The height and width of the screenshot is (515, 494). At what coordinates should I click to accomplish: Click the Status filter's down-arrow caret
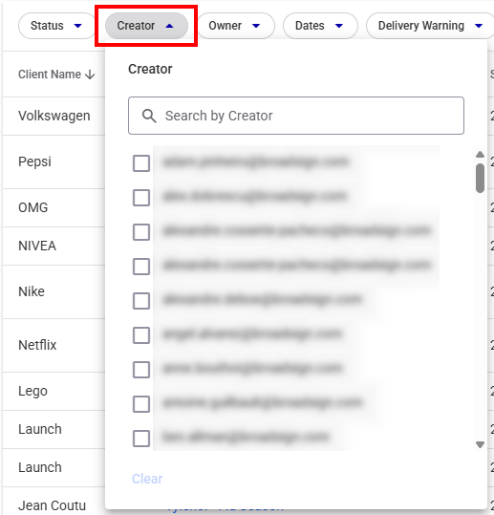click(77, 26)
